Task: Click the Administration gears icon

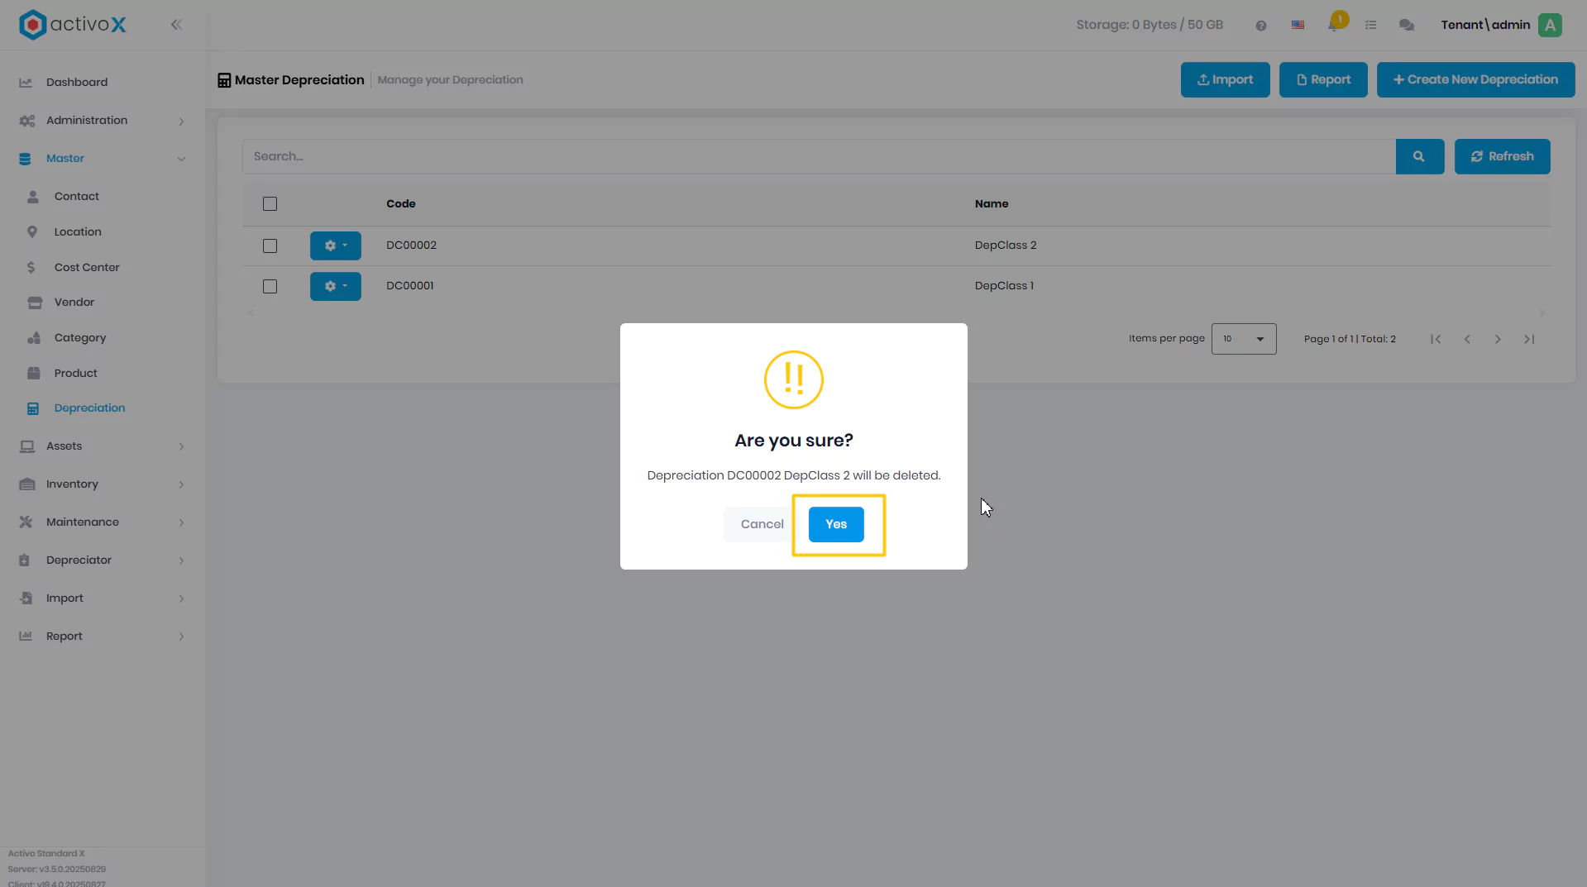Action: tap(26, 121)
